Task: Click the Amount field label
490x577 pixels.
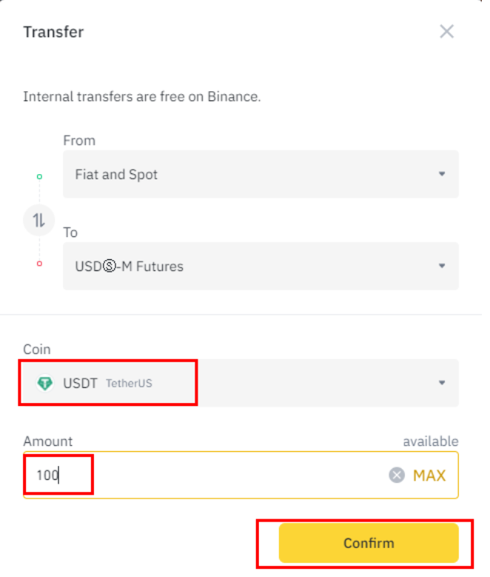Action: click(x=48, y=441)
